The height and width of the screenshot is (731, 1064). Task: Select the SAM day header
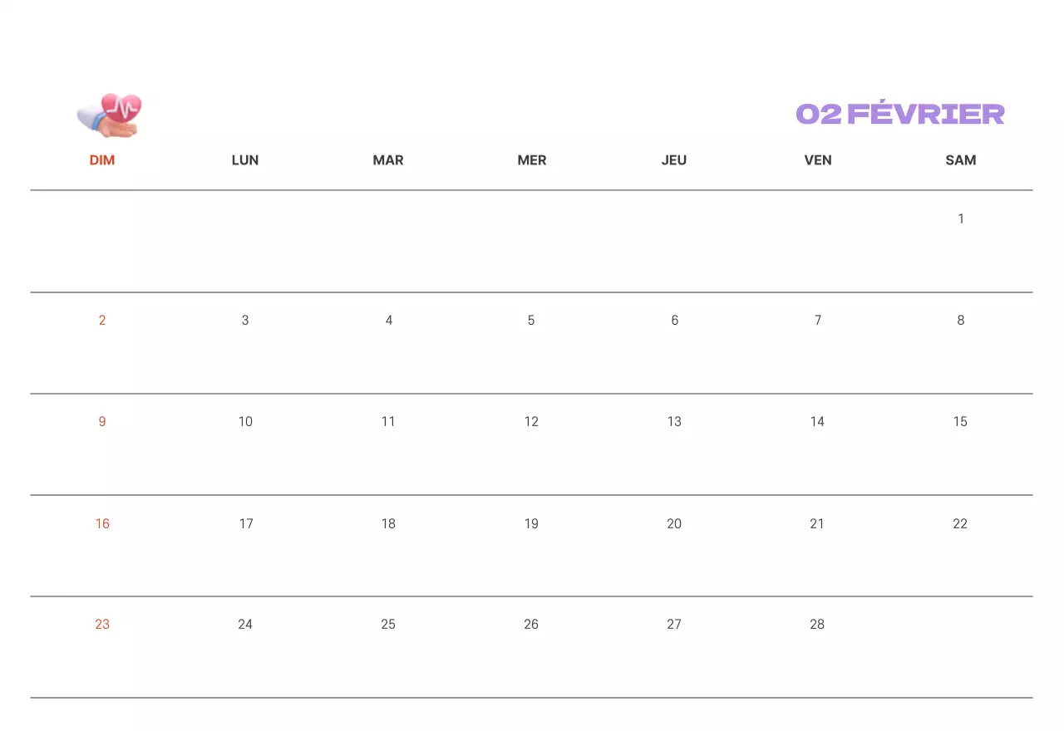(961, 160)
